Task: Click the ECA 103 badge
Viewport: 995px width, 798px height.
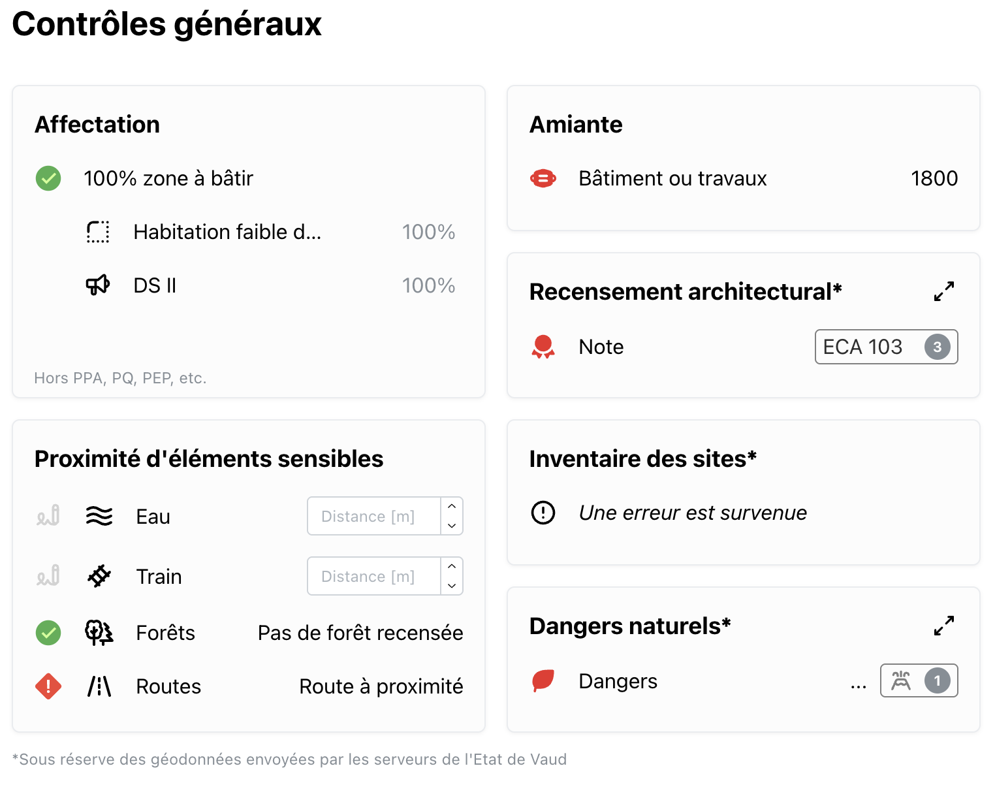Action: 886,347
